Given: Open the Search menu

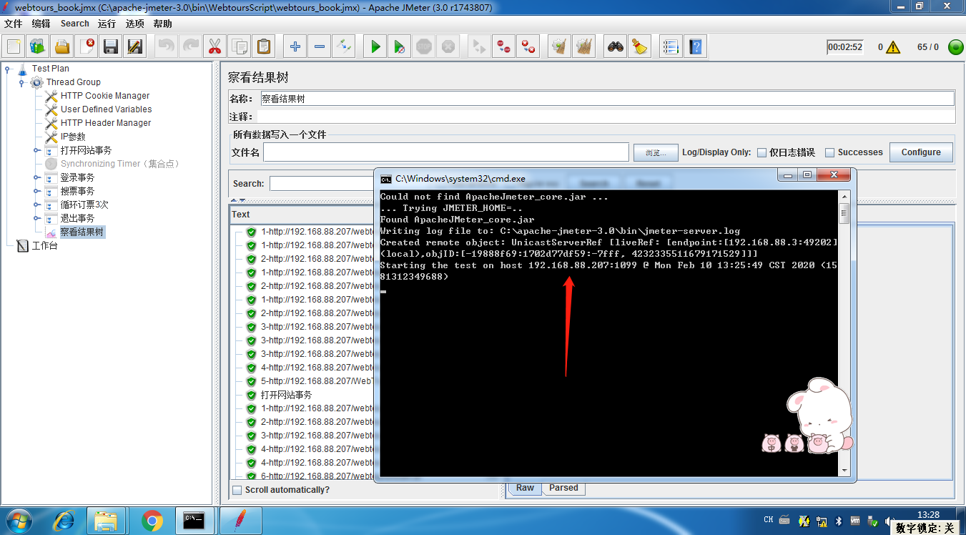Looking at the screenshot, I should pos(75,24).
